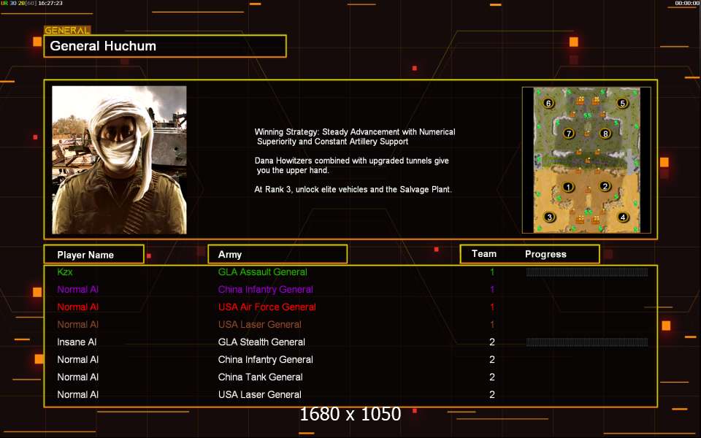
Task: Select start position 5 on the map preview
Action: [x=622, y=103]
